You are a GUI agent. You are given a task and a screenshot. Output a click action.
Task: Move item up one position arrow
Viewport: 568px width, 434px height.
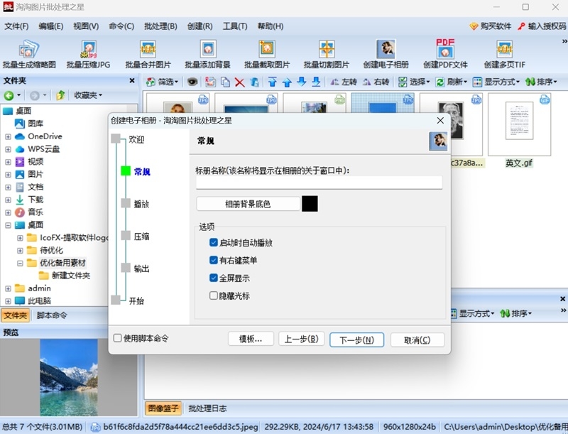(287, 82)
